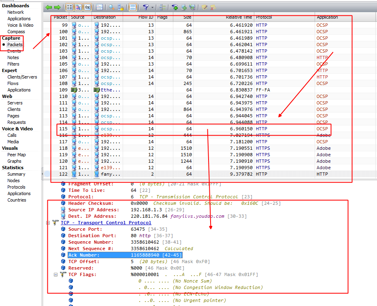This screenshot has height=306, width=377.
Task: Click the insert into name table icon
Action: [184, 7]
